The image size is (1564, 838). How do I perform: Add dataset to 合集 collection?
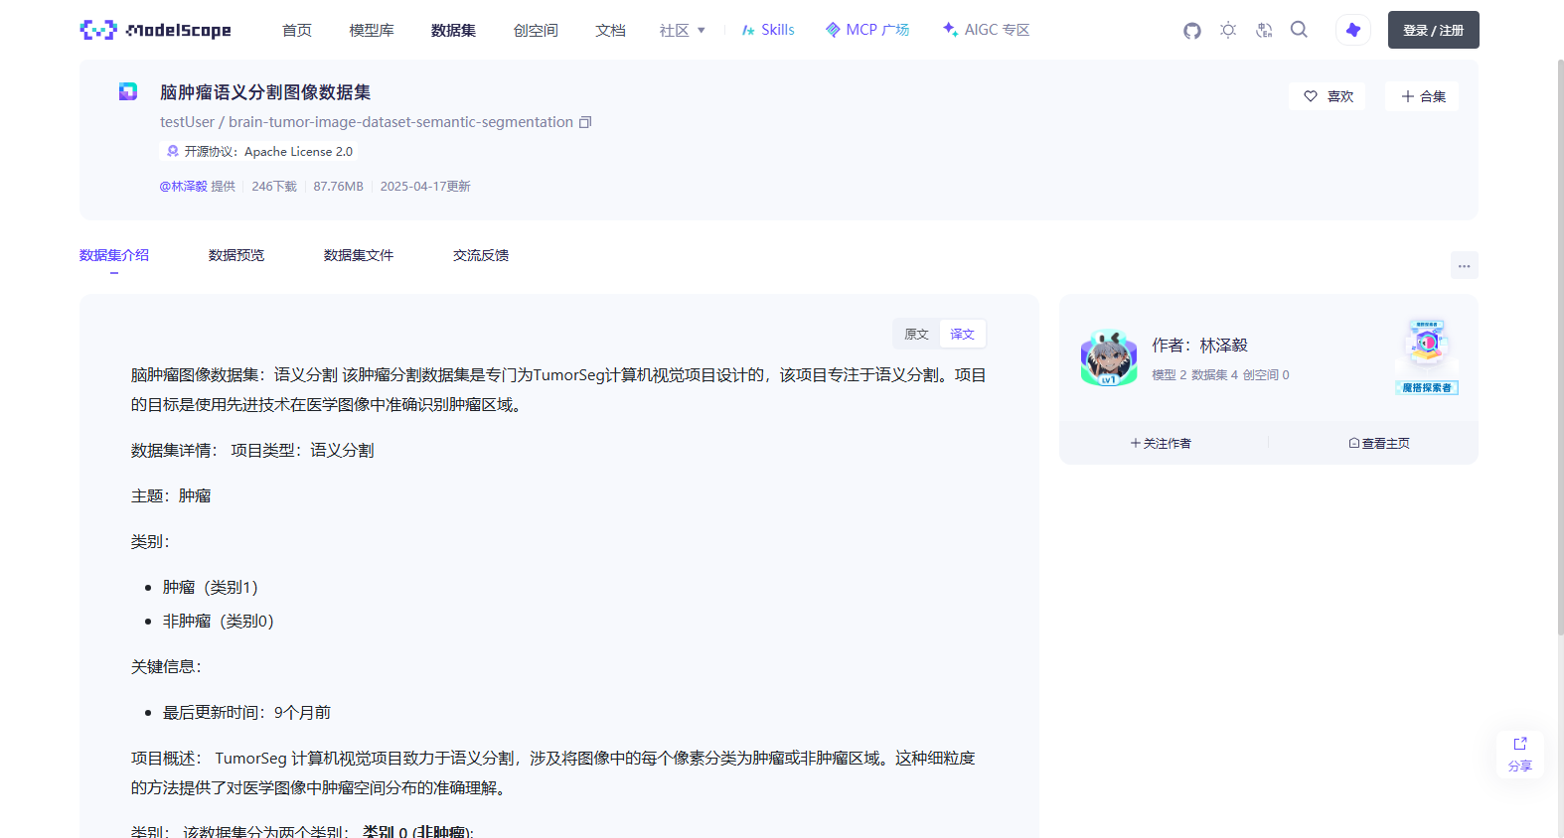pos(1422,96)
